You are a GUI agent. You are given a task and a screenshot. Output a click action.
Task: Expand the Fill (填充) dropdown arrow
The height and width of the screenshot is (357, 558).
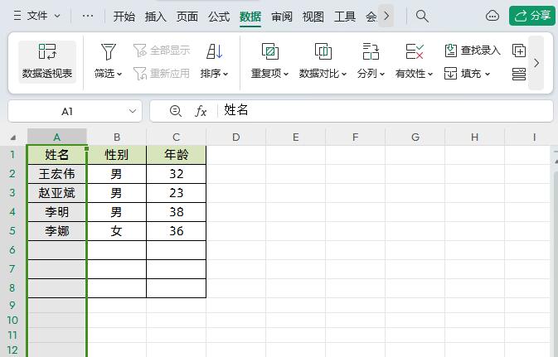[x=488, y=74]
